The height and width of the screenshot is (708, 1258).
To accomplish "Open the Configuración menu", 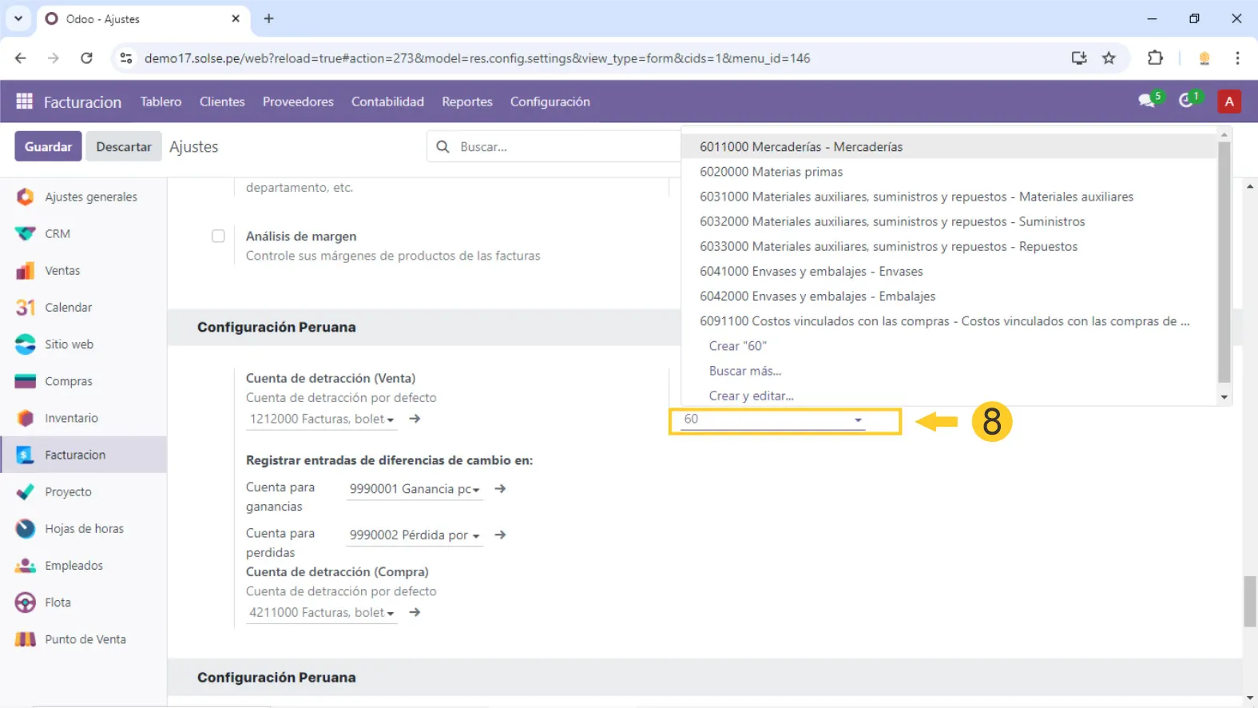I will [550, 101].
